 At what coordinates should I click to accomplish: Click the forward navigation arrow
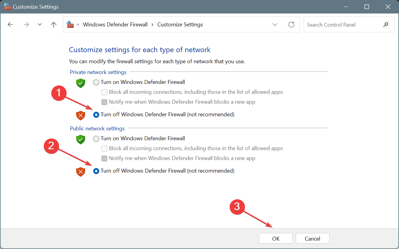click(26, 25)
